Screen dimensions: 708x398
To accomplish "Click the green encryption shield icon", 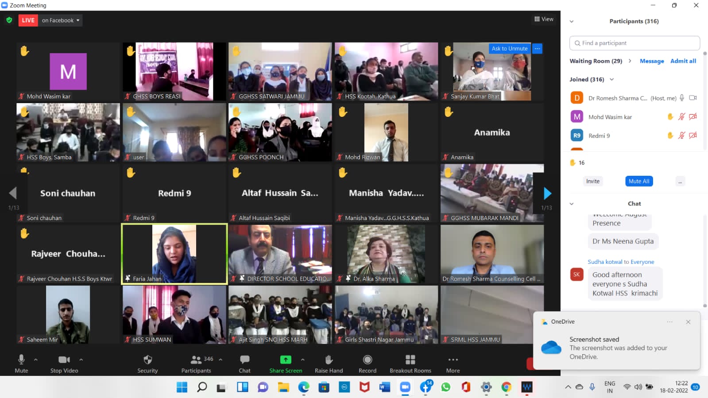I will 9,20.
